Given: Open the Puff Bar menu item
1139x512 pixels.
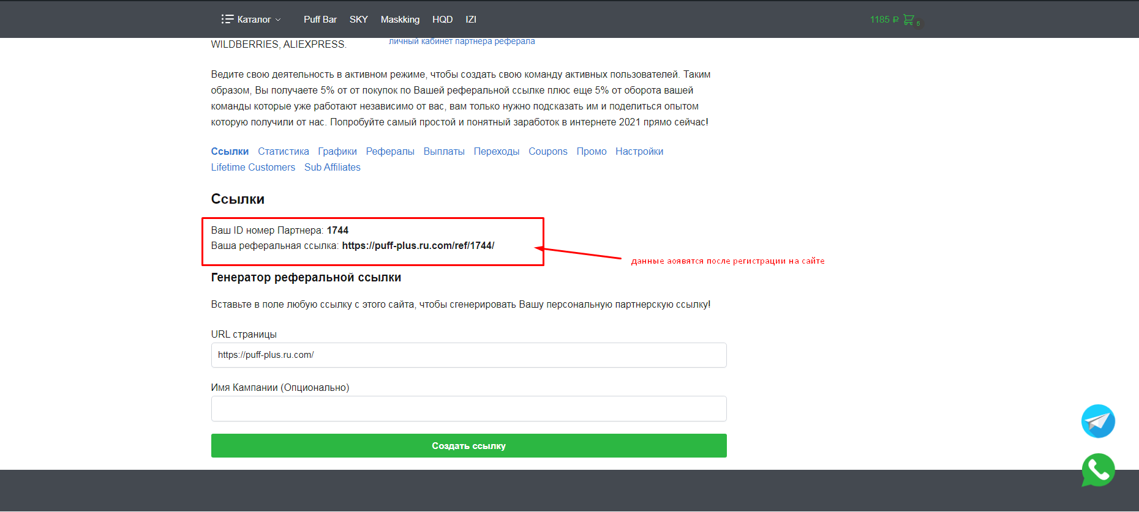Looking at the screenshot, I should coord(320,20).
